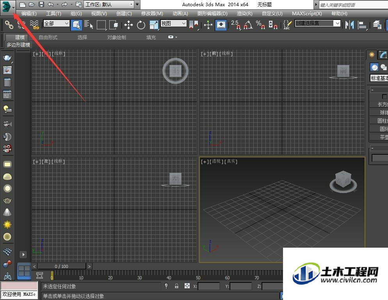Toggle the AutoGrid checkbox in Create panel
388x300 pixels.
384,96
